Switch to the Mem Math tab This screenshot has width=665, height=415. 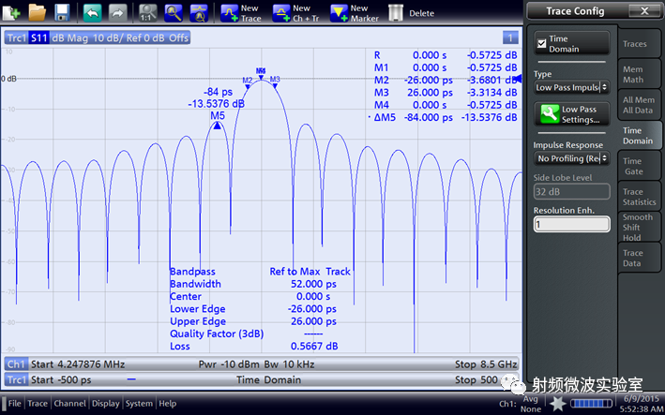pyautogui.click(x=639, y=75)
